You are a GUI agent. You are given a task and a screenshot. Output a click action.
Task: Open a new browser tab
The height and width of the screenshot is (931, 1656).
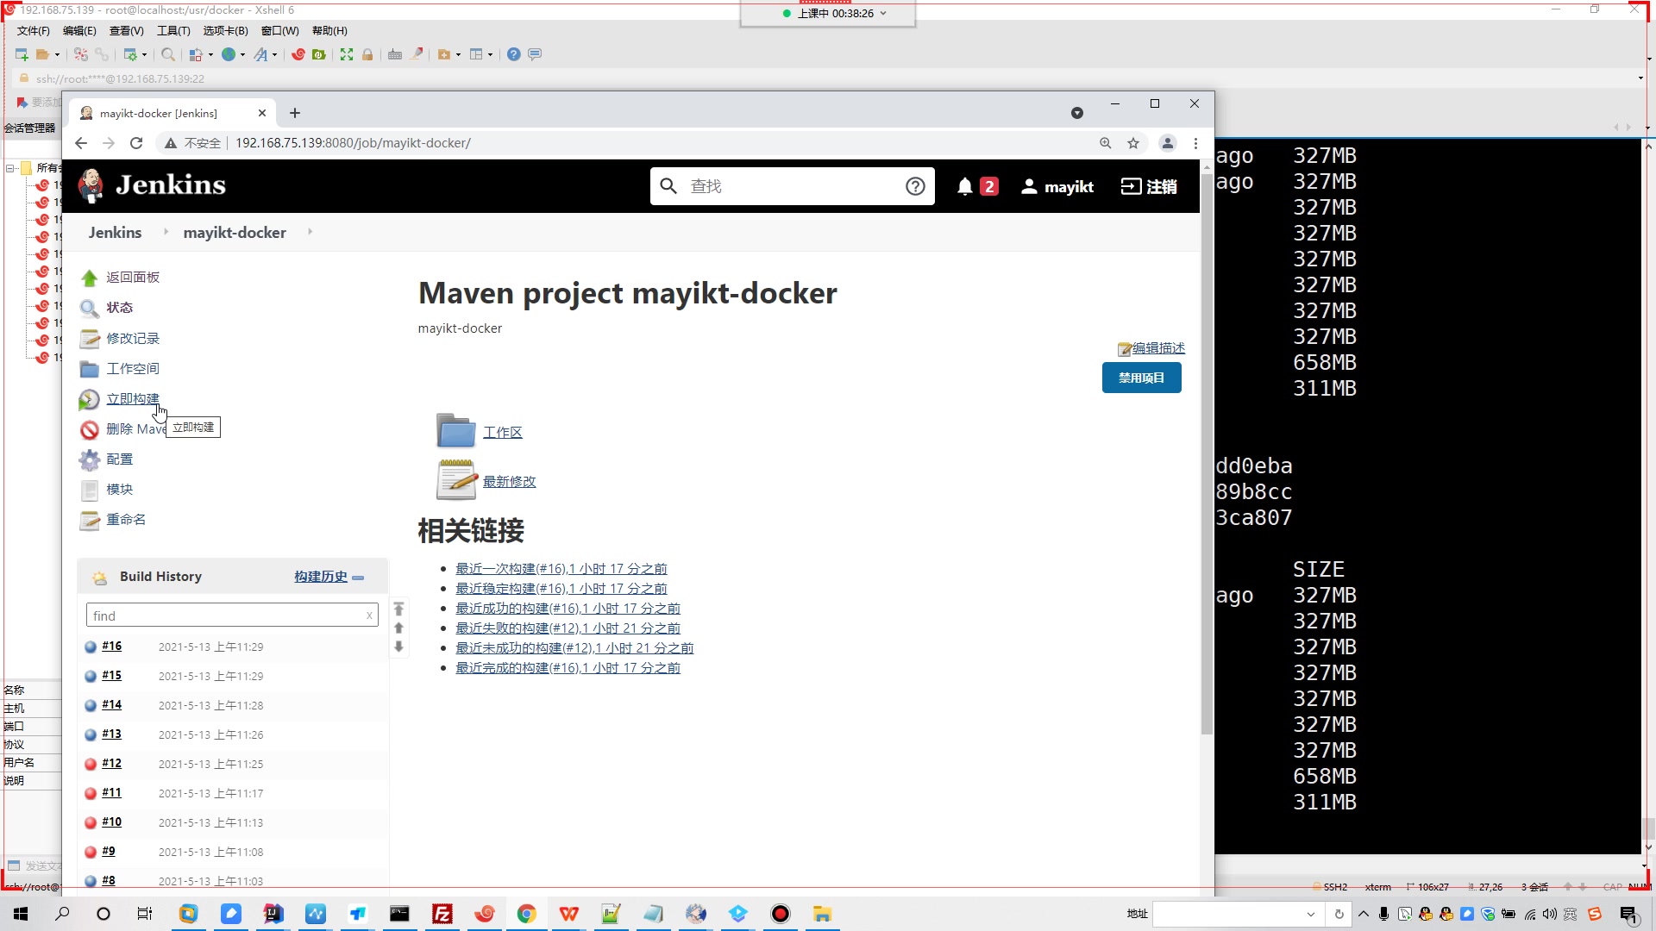pos(295,113)
